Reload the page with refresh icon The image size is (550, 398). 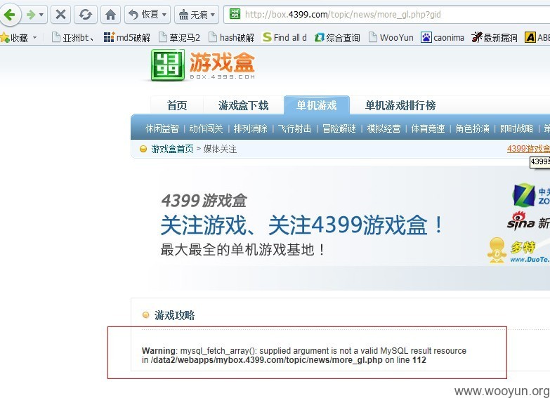(86, 14)
